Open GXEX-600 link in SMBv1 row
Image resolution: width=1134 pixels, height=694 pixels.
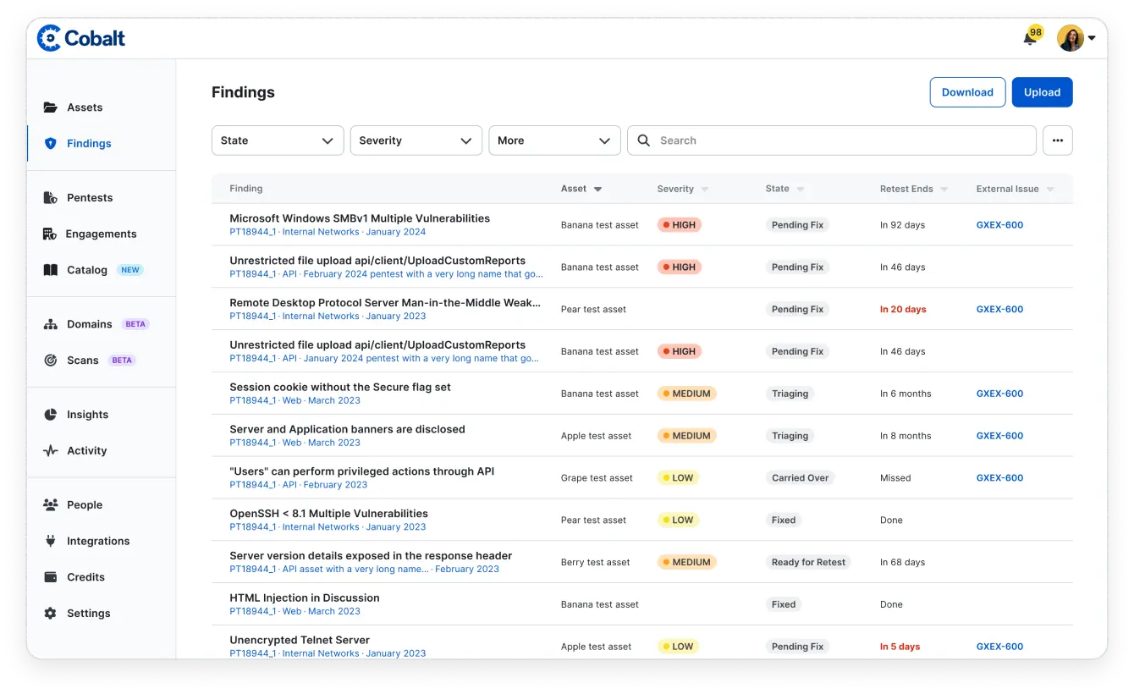pos(999,225)
